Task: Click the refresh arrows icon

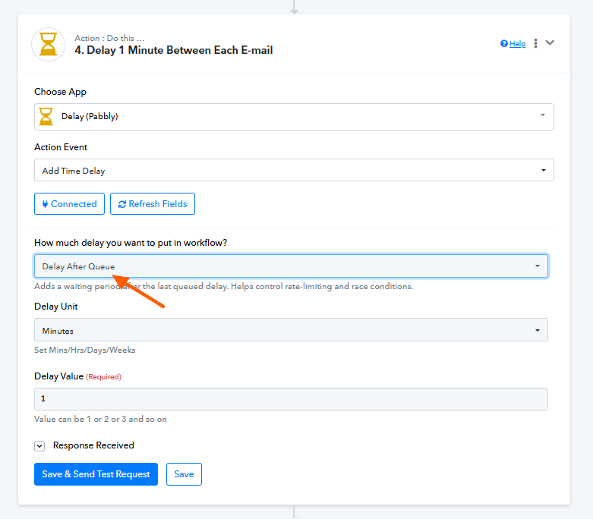Action: point(121,204)
